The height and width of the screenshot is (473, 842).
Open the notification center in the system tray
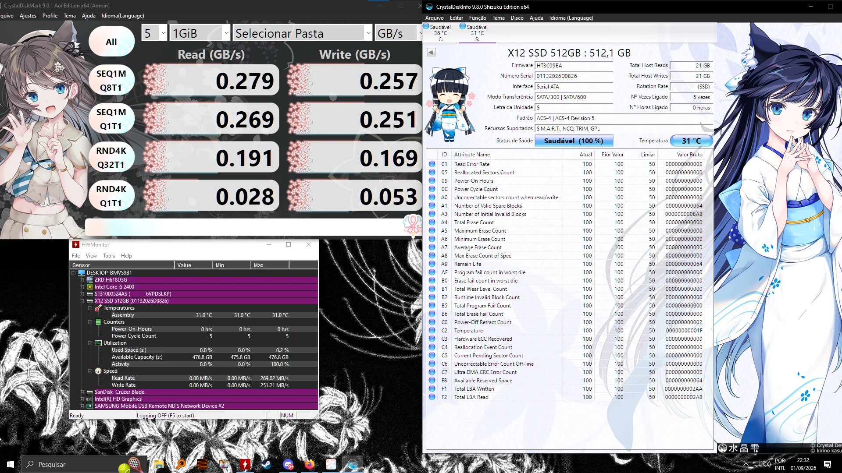click(x=828, y=464)
